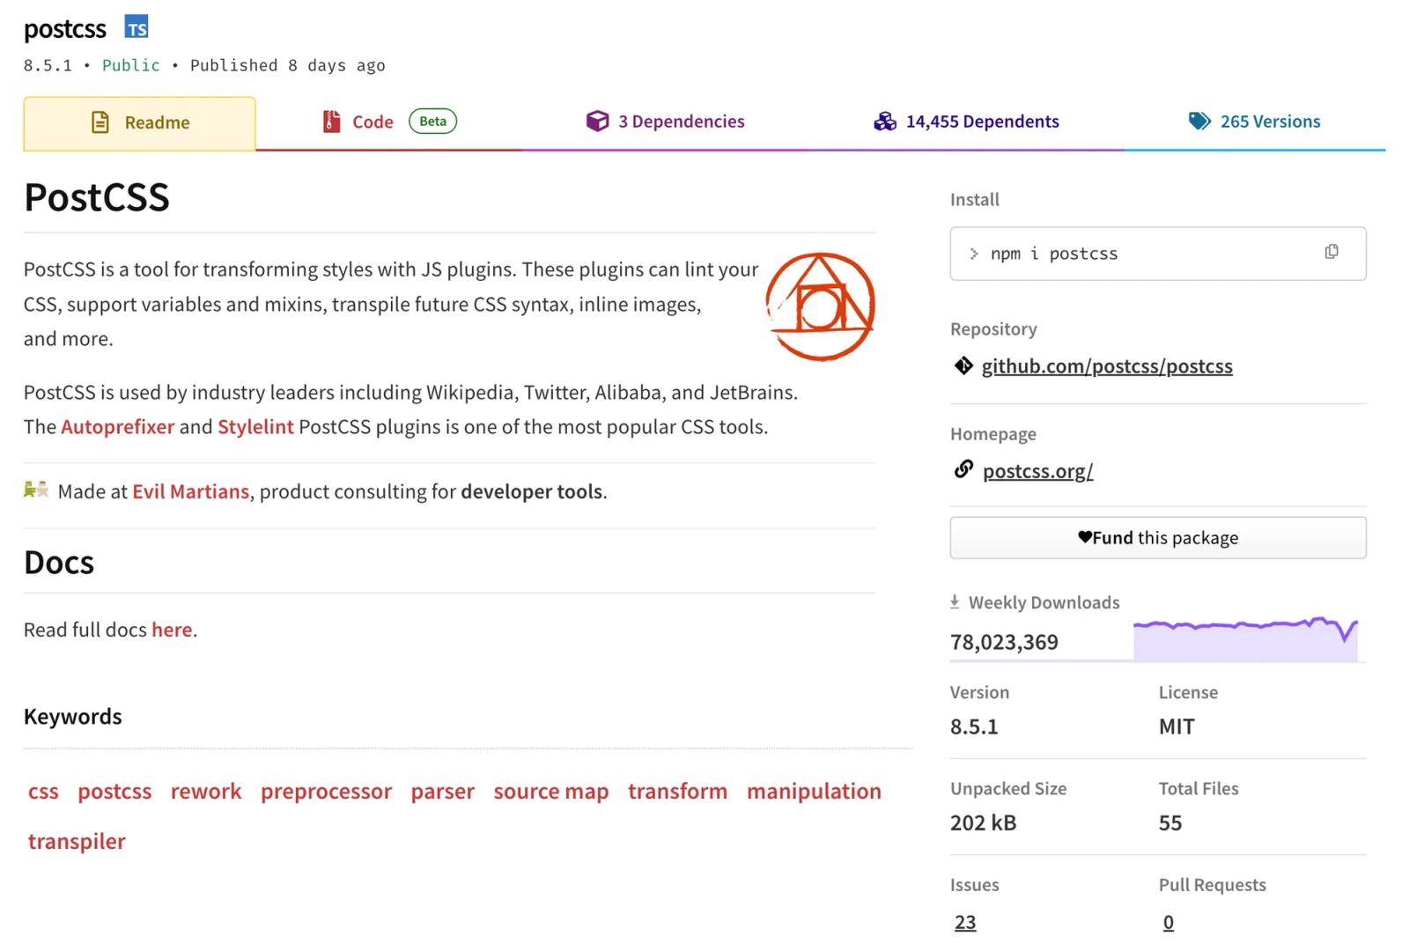Viewport: 1409px width, 951px height.
Task: Open the 23 issues link
Action: point(965,922)
